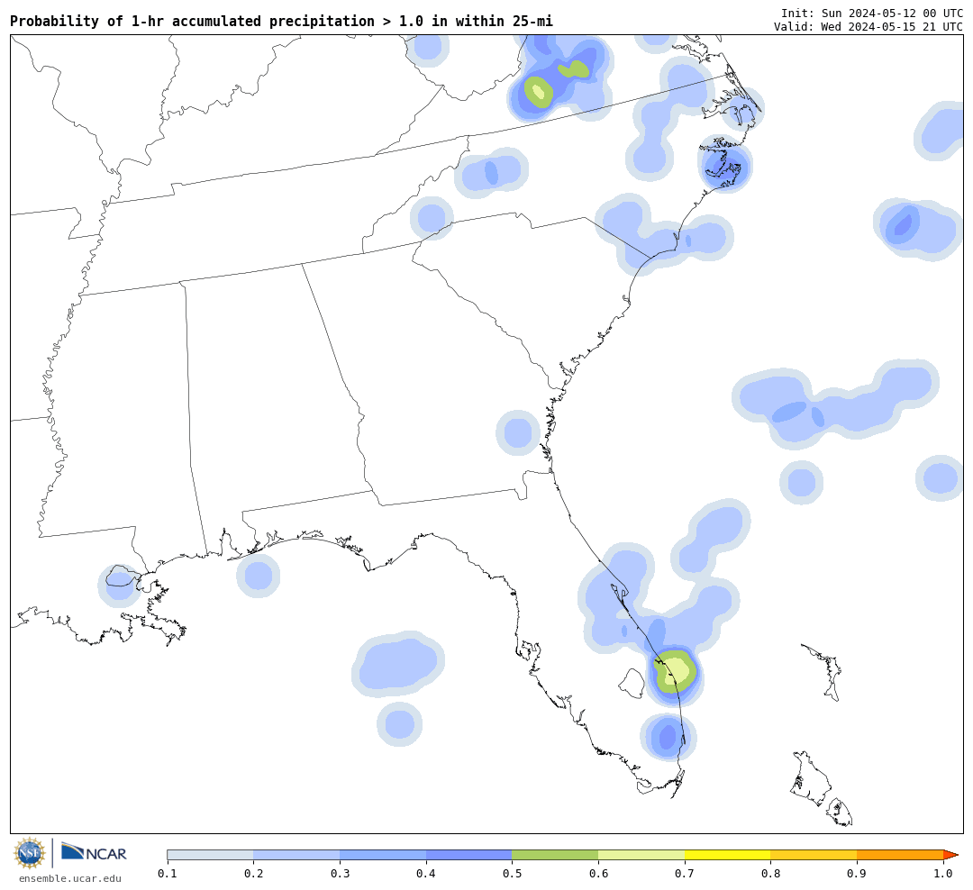Click the 0.1–0.2 pale blue colorbar segment
Viewport: 973px width, 890px height.
[x=210, y=855]
